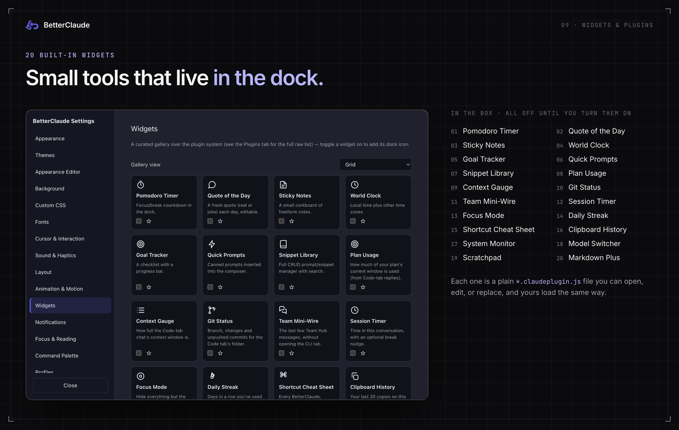Click 'System Monitor' in the numbered list

click(489, 243)
